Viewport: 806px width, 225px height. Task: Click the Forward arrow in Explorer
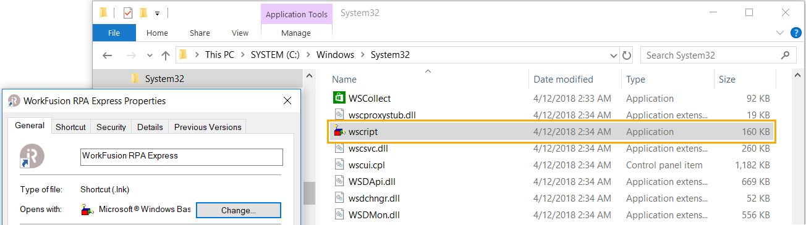pyautogui.click(x=130, y=55)
